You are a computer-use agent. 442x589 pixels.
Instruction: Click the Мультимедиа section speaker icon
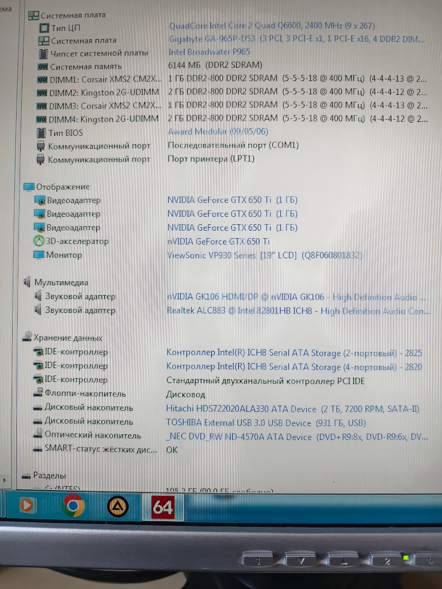click(27, 282)
